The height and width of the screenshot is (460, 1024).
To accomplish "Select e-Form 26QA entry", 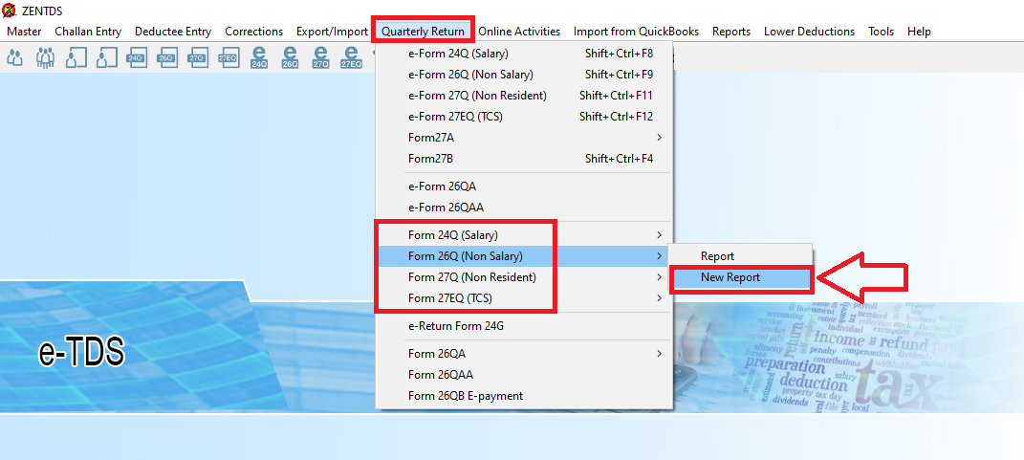I will pyautogui.click(x=524, y=186).
